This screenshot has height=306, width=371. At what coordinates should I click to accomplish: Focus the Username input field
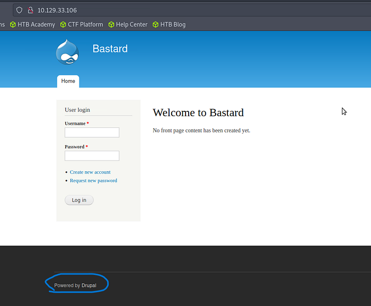(x=92, y=133)
